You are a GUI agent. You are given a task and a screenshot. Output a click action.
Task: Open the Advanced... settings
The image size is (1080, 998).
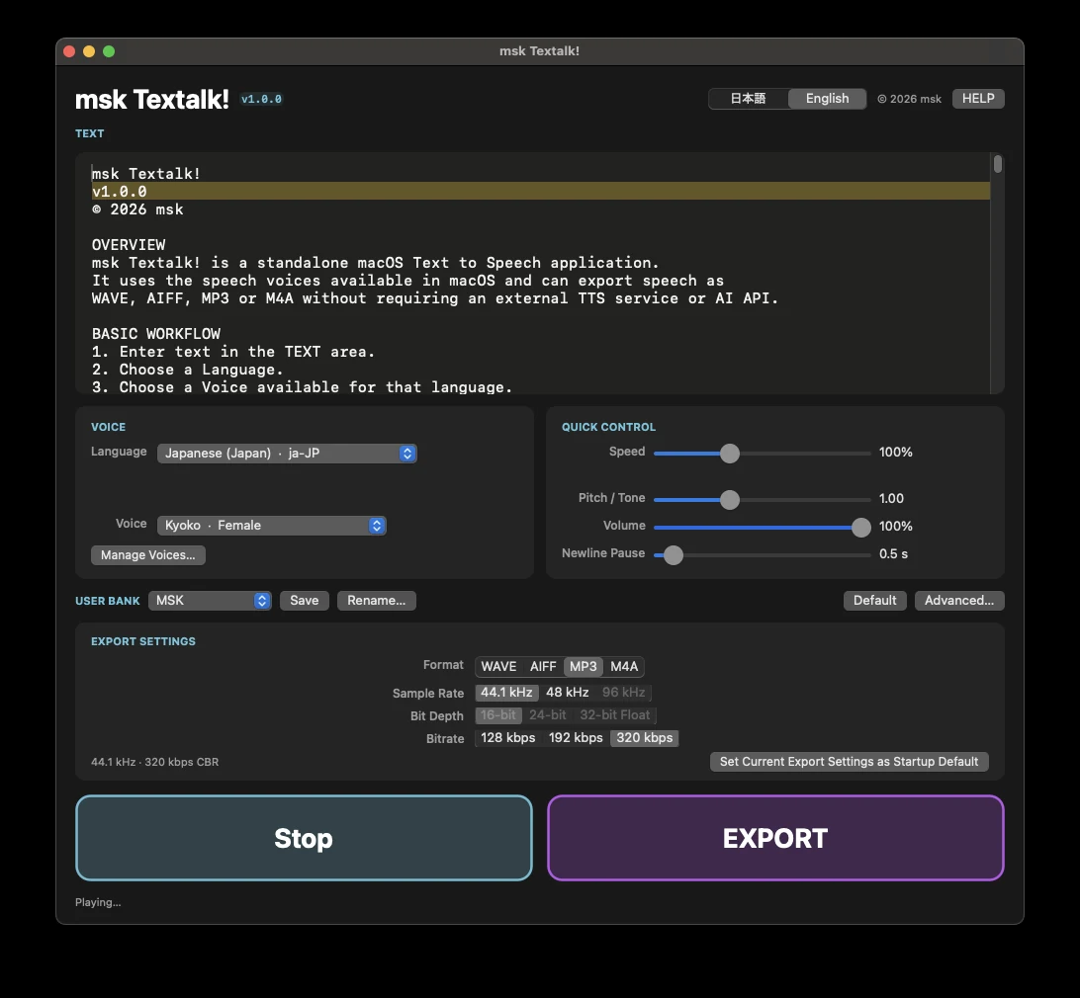tap(958, 600)
